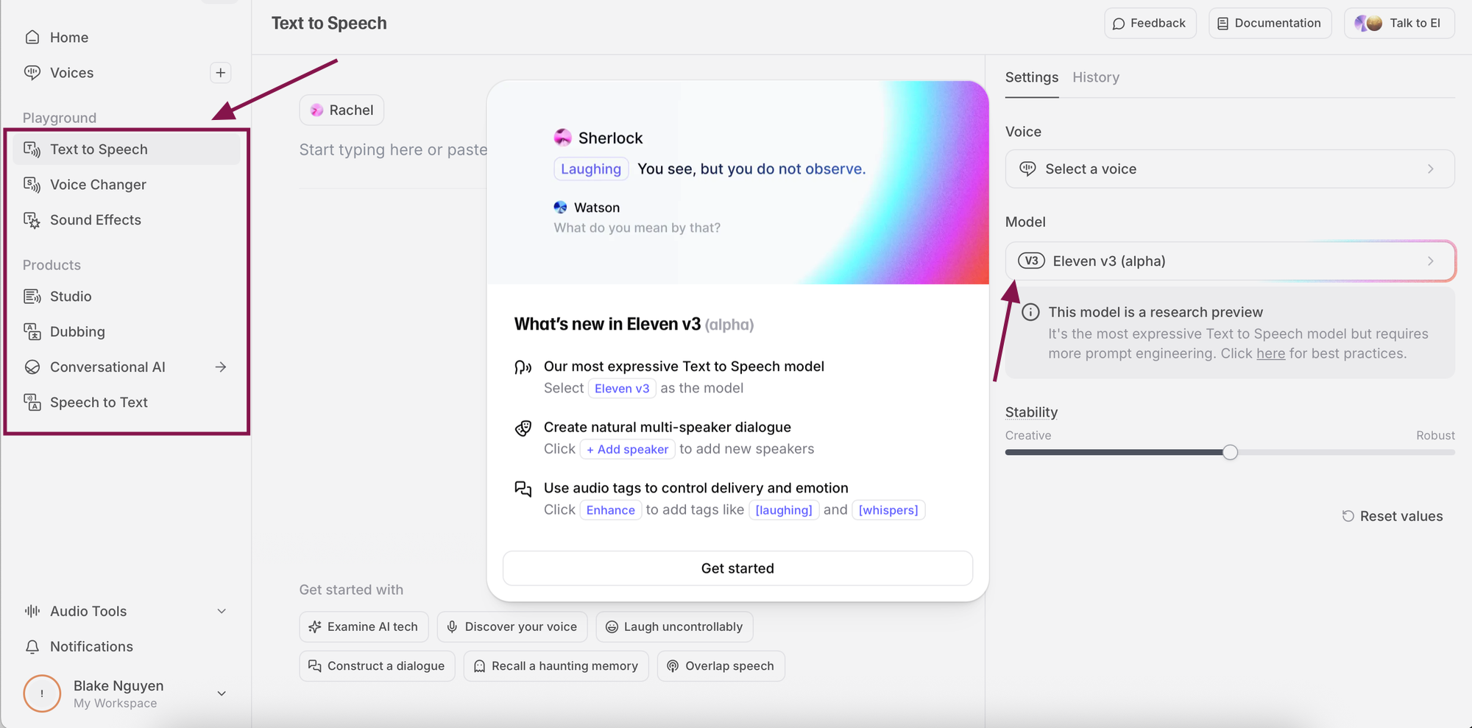Image resolution: width=1472 pixels, height=728 pixels.
Task: Click the Studio sidebar icon
Action: click(32, 297)
